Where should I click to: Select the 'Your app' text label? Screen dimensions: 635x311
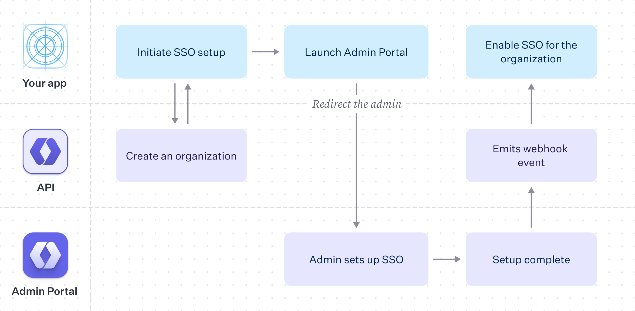[x=45, y=83]
